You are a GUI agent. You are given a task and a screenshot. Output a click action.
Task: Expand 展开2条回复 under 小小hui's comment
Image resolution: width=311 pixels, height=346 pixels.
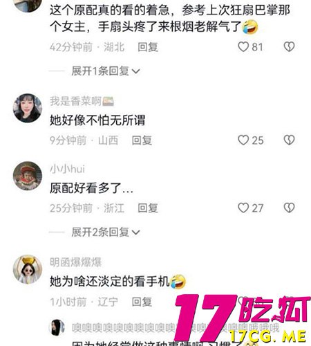click(x=106, y=232)
